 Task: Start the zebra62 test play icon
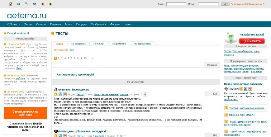point(241,89)
